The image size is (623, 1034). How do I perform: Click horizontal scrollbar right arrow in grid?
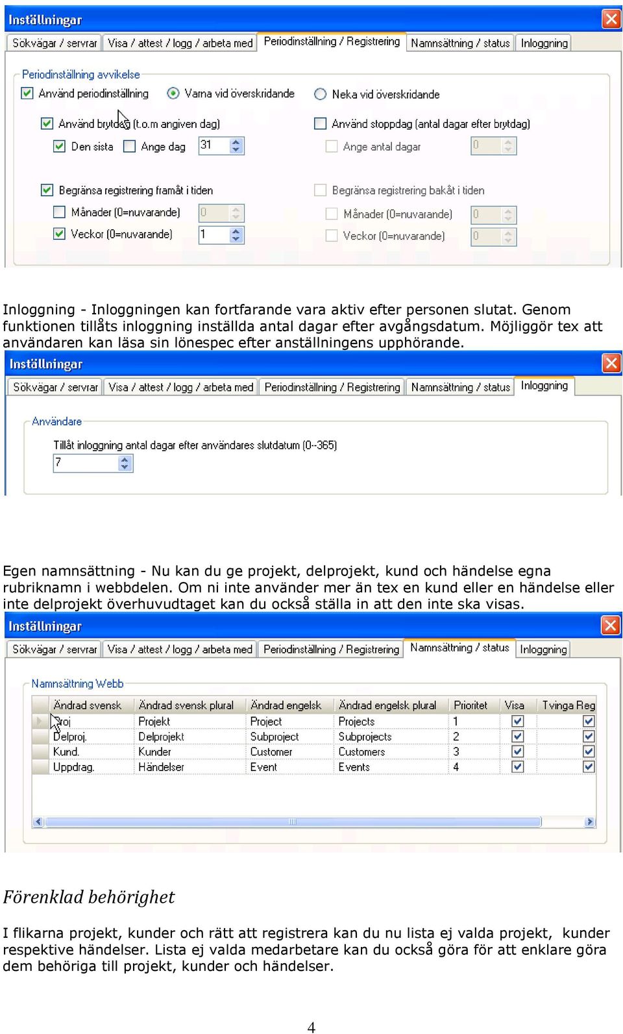tap(589, 822)
